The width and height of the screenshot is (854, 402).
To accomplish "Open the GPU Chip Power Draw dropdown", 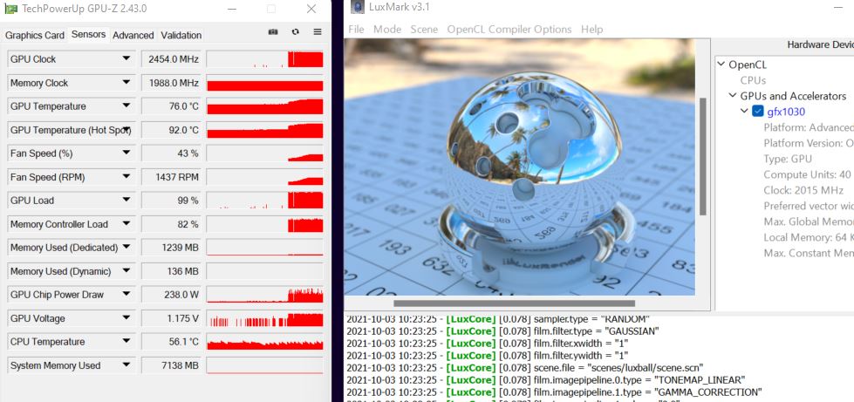I will [x=126, y=295].
